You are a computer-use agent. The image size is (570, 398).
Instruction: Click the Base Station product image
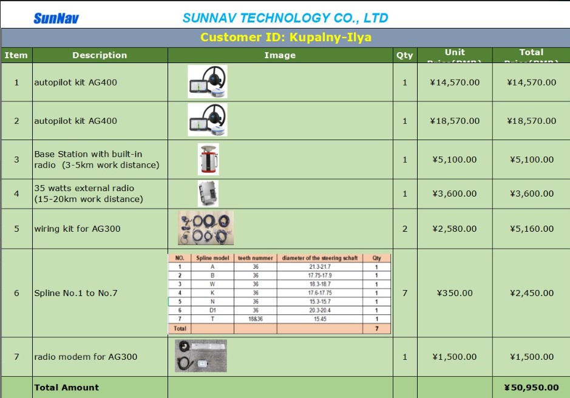tap(208, 160)
